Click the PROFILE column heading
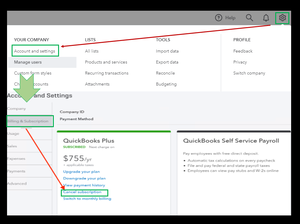 coord(242,40)
